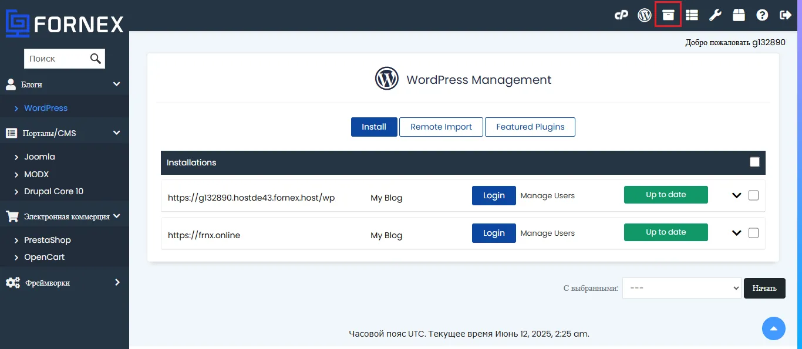Expand details arrow for g132890.hostde43.fornex.host/wp row
The height and width of the screenshot is (349, 802).
tap(737, 195)
